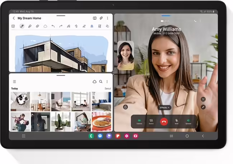Image resolution: width=233 pixels, height=164 pixels.
Task: Open the apps grid in taskbar
Action: (x=24, y=136)
